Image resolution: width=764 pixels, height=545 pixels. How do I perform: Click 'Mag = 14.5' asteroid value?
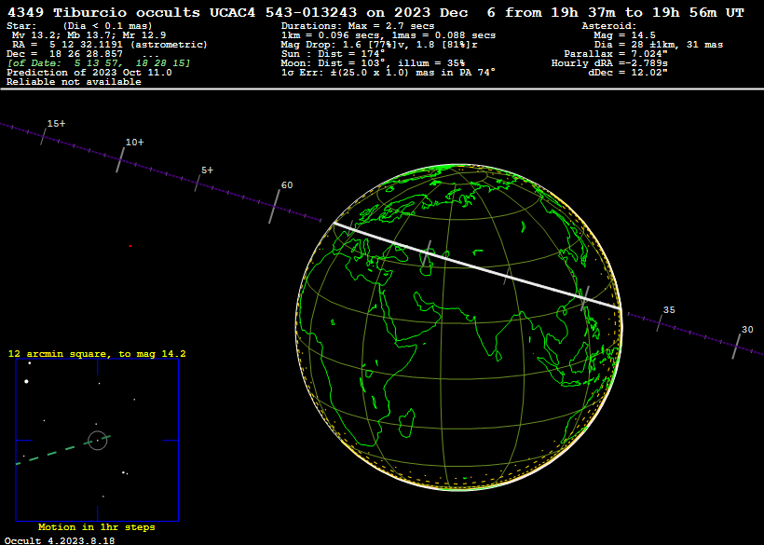click(624, 35)
